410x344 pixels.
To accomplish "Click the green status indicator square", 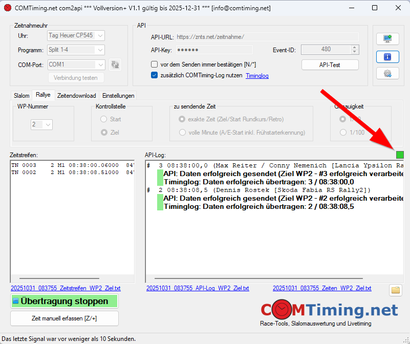I will point(400,155).
